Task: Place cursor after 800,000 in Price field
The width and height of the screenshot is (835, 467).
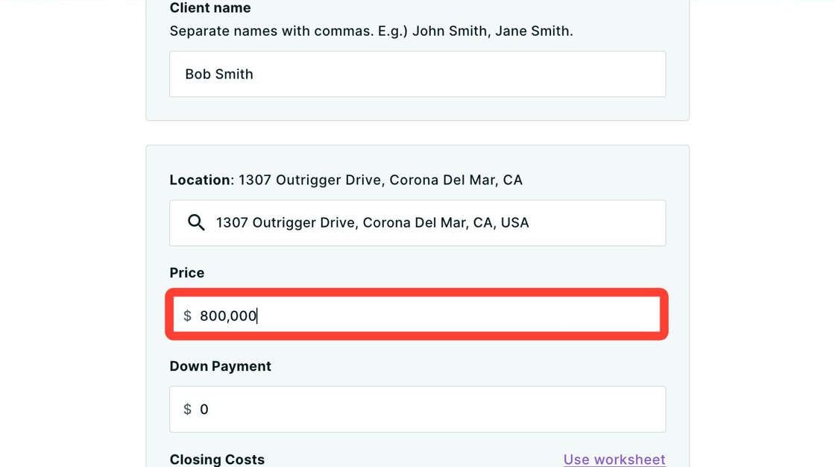Action: click(x=257, y=316)
